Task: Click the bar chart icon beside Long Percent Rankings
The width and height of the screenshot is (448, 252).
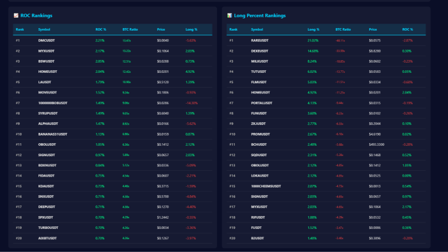Action: 229,16
